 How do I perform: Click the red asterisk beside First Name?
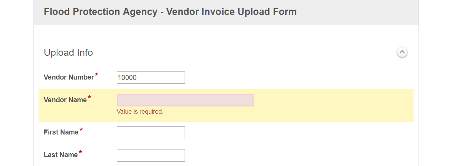click(x=81, y=130)
